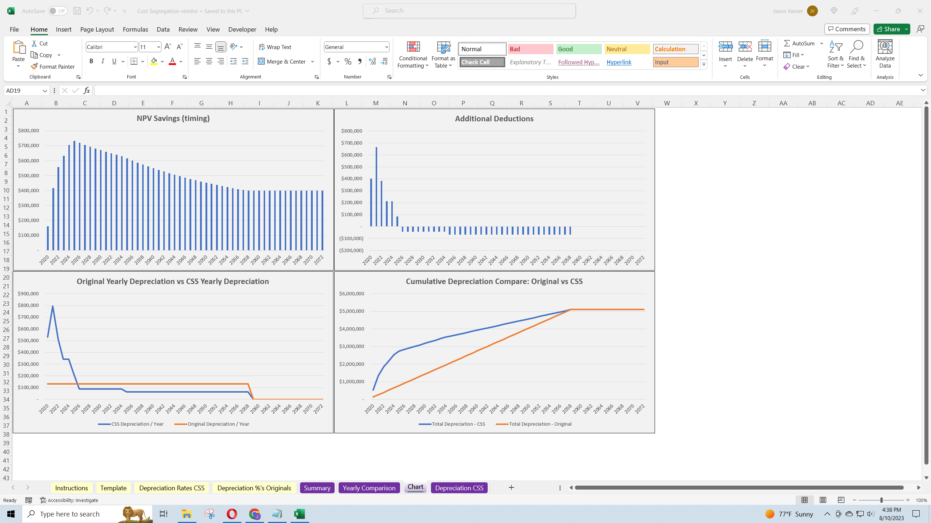Image resolution: width=931 pixels, height=523 pixels.
Task: Switch to the Formulas ribbon tab
Action: (135, 29)
